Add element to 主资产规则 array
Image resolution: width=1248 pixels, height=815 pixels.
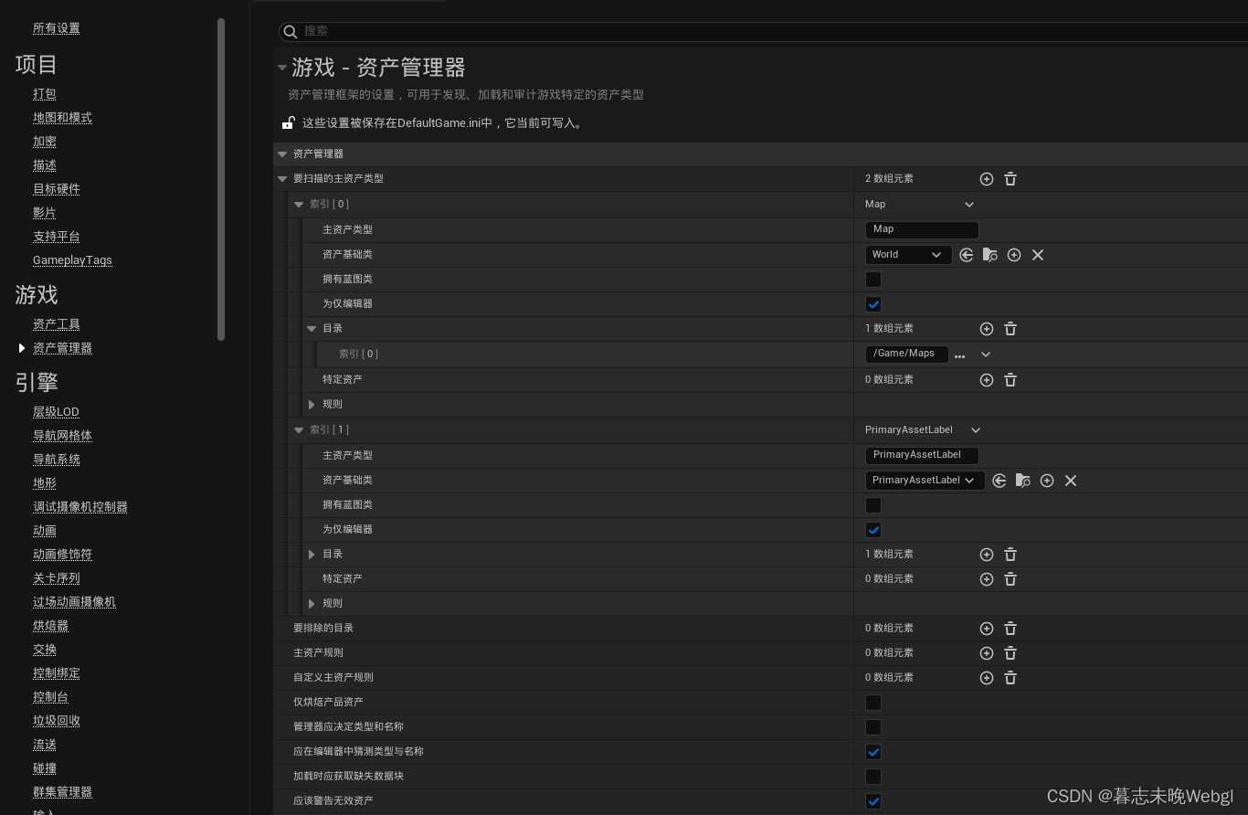[987, 653]
